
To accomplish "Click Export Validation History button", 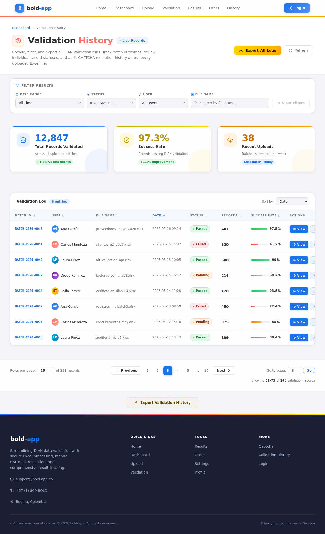I will tap(162, 403).
